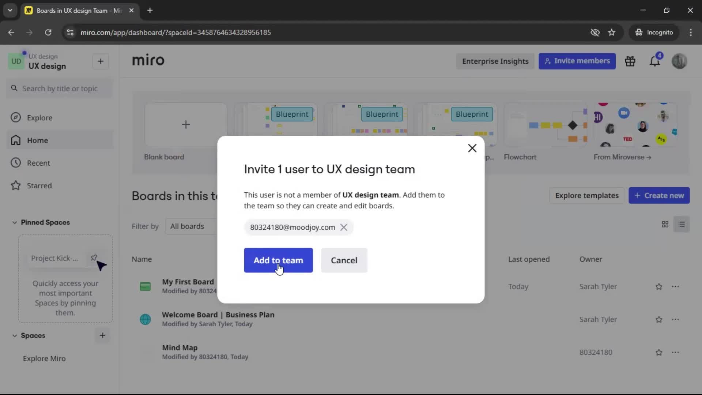Collapse Spaces section
Viewport: 702px width, 395px height.
click(15, 335)
